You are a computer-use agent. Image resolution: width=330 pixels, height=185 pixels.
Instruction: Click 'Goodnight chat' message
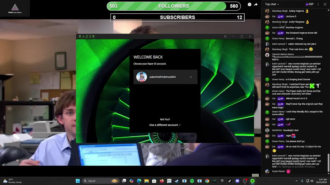pyautogui.click(x=291, y=130)
